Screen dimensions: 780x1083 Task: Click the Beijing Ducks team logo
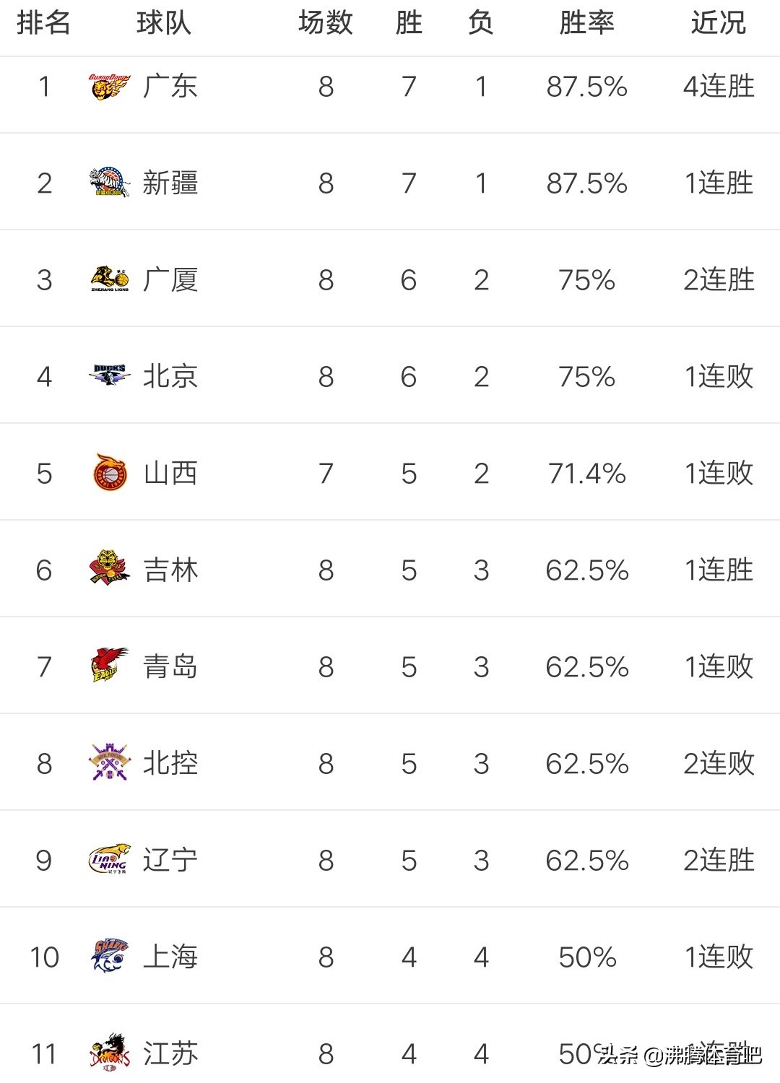(x=110, y=375)
